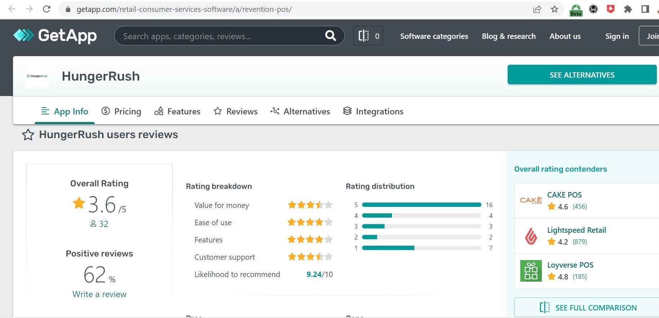Image resolution: width=659 pixels, height=318 pixels.
Task: Click the SEE ALTERNATIVES button
Action: 582,75
